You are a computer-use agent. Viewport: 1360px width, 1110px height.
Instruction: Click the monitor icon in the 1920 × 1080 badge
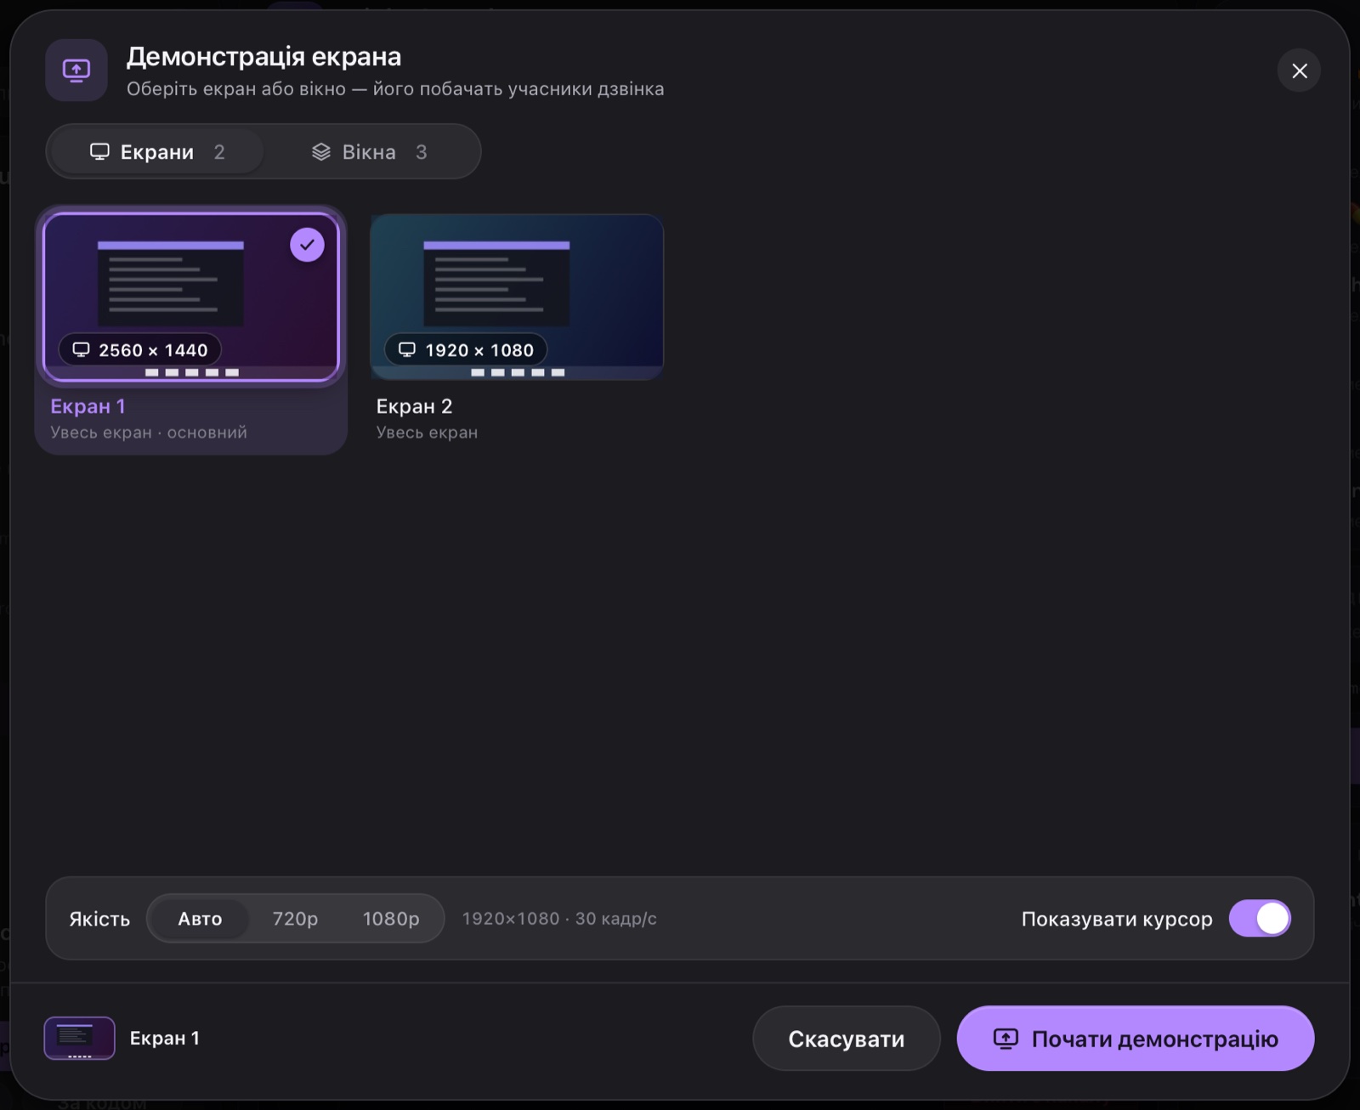407,350
